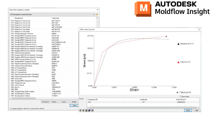Click the Report button
This screenshot has width=211, height=117.
pos(54,102)
